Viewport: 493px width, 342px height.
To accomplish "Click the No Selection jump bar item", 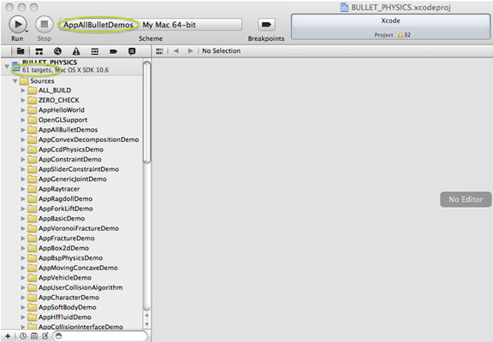I will click(x=221, y=51).
